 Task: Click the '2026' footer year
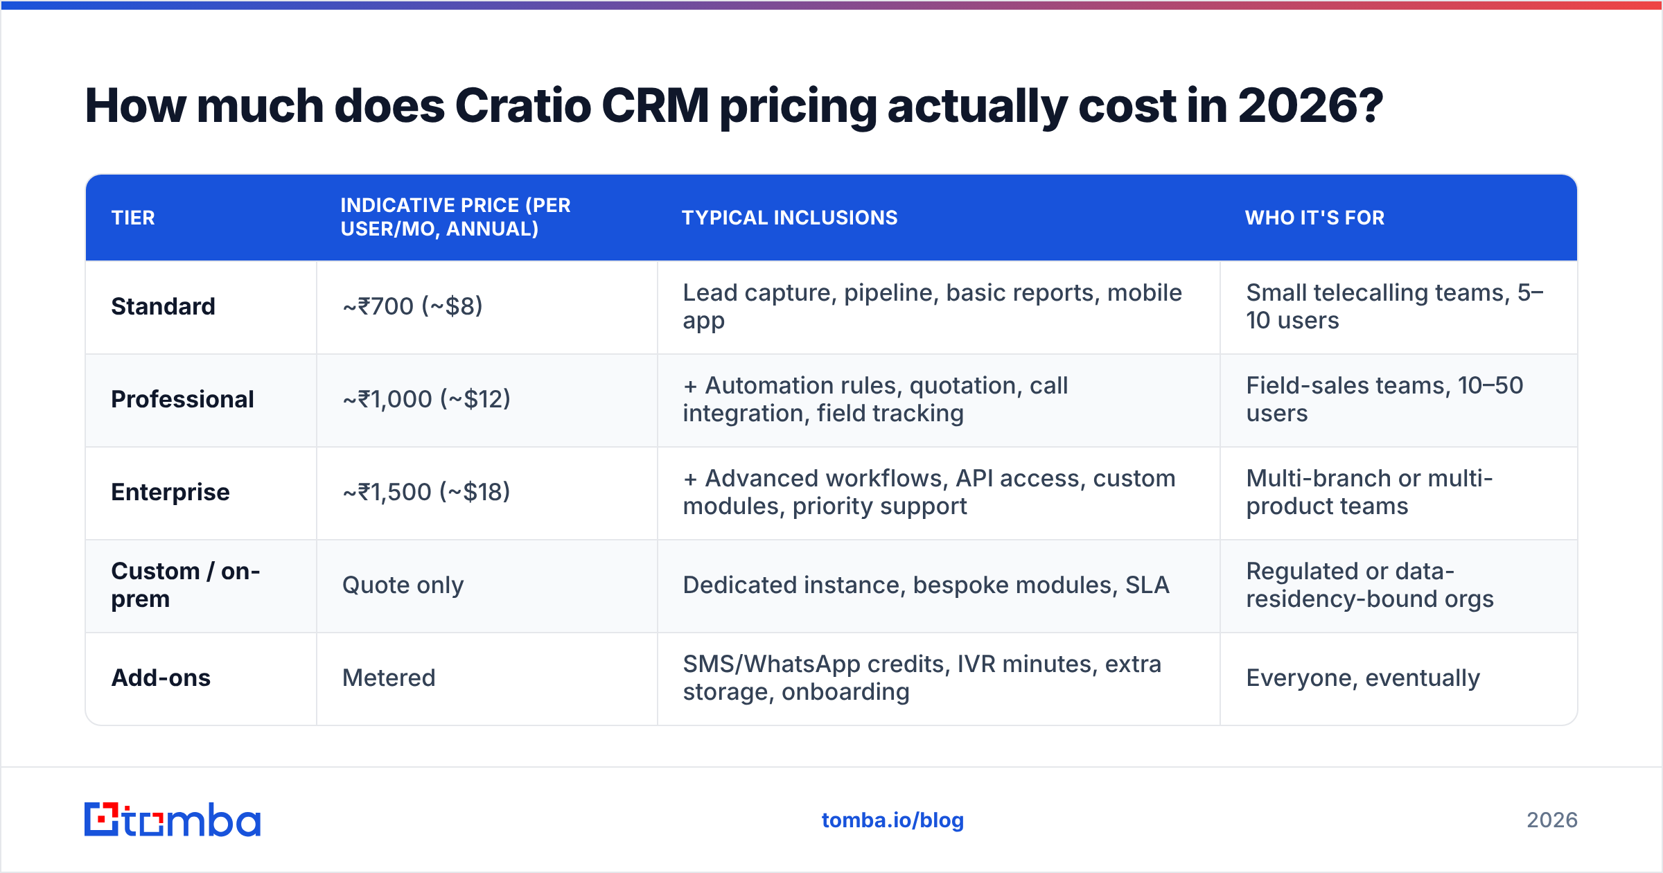point(1552,820)
